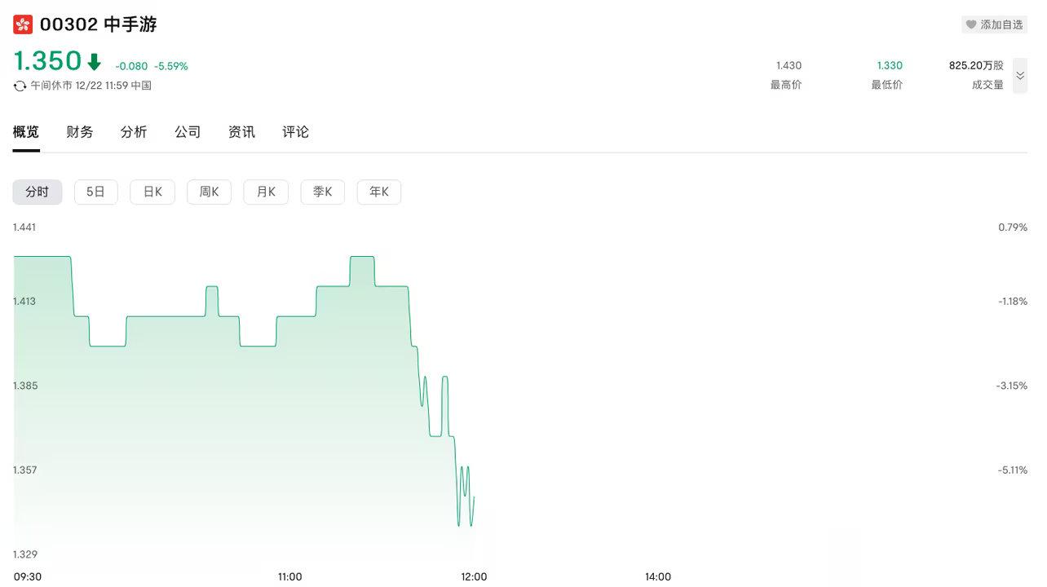Switch chart to 日K view
This screenshot has height=587, width=1047.
(152, 192)
